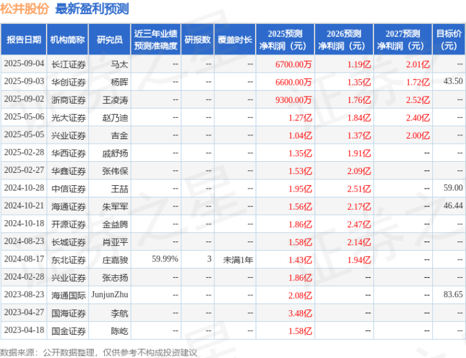
Task: Click the 近三年业绩预测准确度 header
Action: point(156,39)
